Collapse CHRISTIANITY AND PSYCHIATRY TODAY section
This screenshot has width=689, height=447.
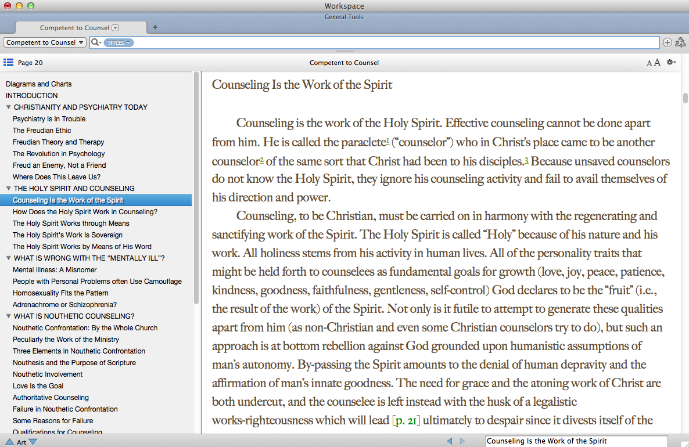click(9, 107)
